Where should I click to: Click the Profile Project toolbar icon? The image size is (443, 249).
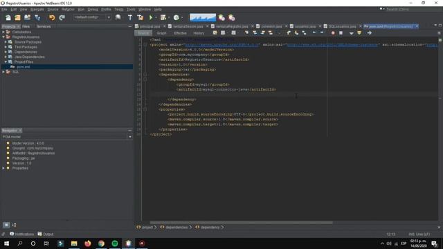click(x=177, y=17)
